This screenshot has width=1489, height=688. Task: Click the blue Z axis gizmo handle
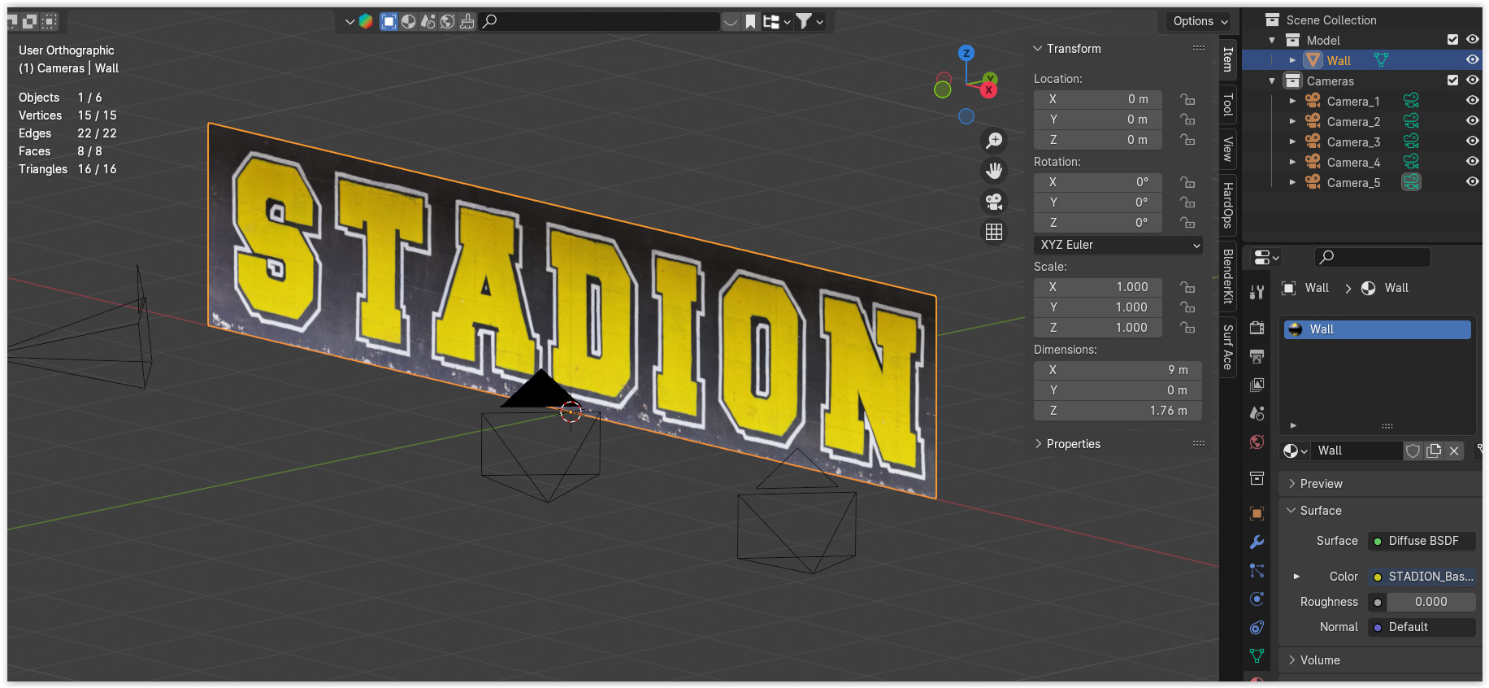[x=966, y=53]
